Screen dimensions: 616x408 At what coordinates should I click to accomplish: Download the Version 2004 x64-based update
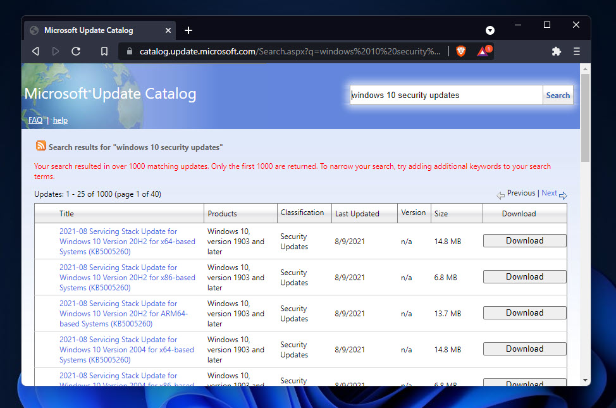(524, 349)
